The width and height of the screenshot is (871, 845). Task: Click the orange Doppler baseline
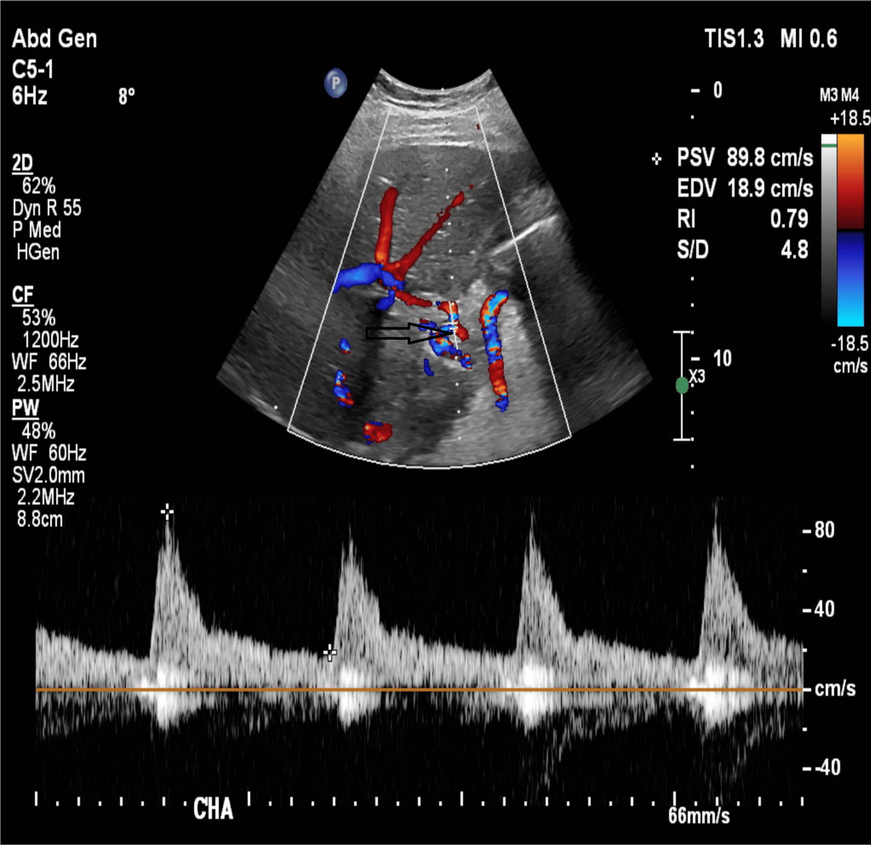[420, 689]
